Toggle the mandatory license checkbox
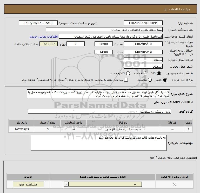Image resolution: width=200 pixels, height=193 pixels. (174, 184)
